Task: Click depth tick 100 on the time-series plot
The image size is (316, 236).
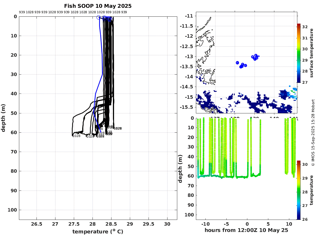Action: coord(189,215)
